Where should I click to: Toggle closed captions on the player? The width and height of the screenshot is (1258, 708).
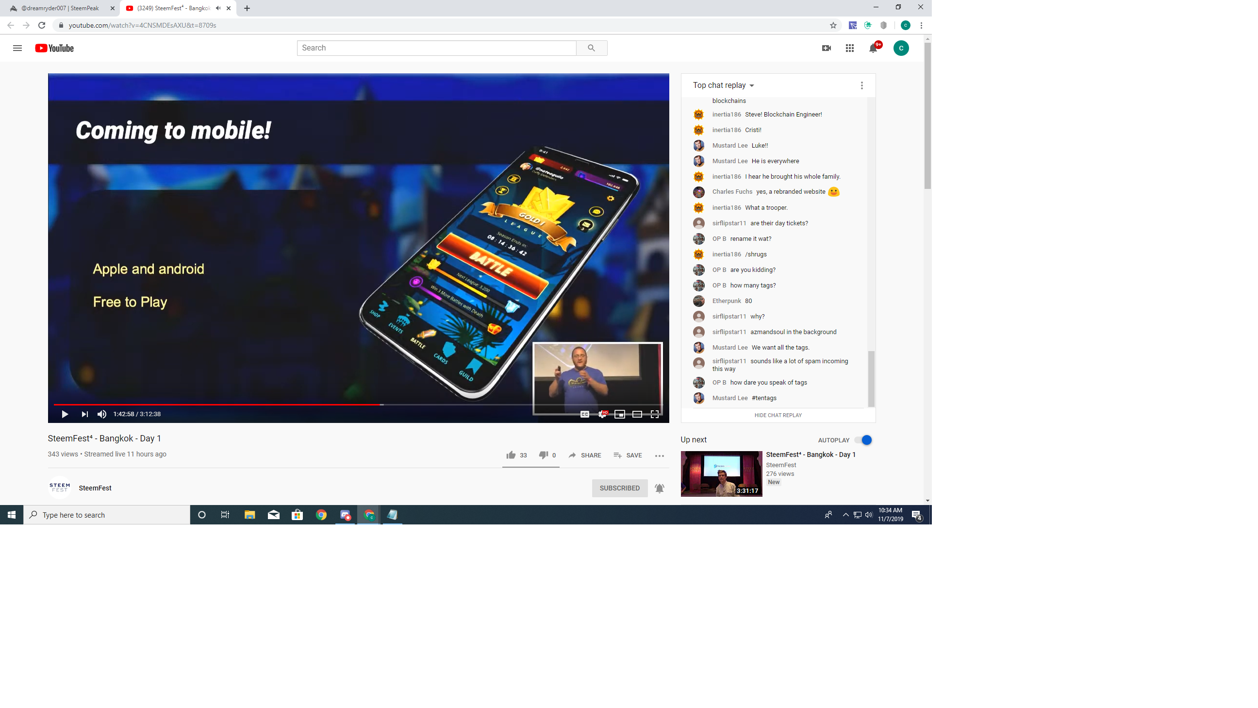pyautogui.click(x=584, y=414)
